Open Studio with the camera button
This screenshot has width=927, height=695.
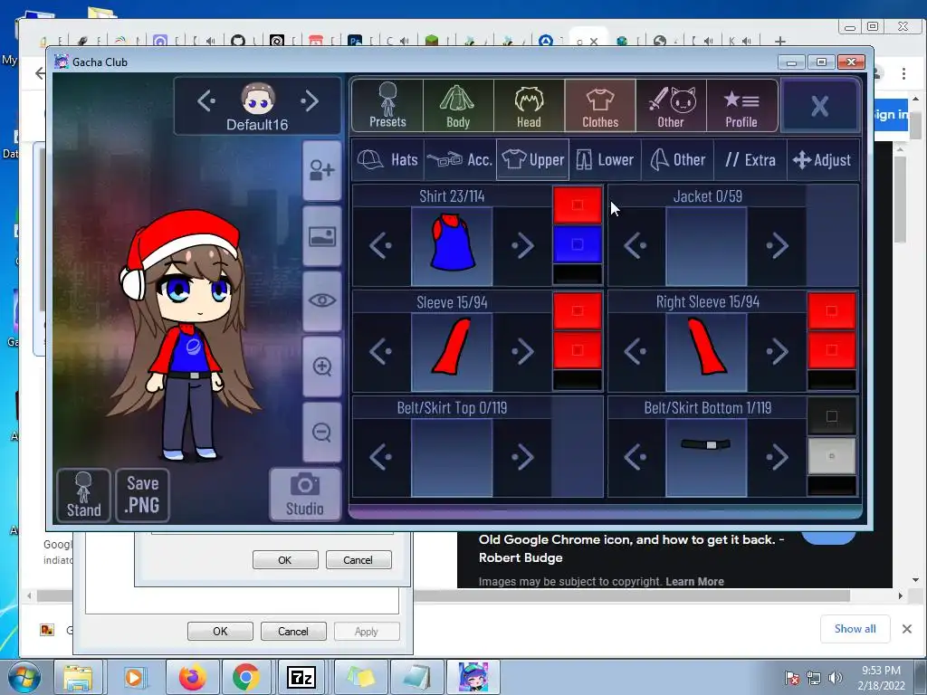point(305,495)
